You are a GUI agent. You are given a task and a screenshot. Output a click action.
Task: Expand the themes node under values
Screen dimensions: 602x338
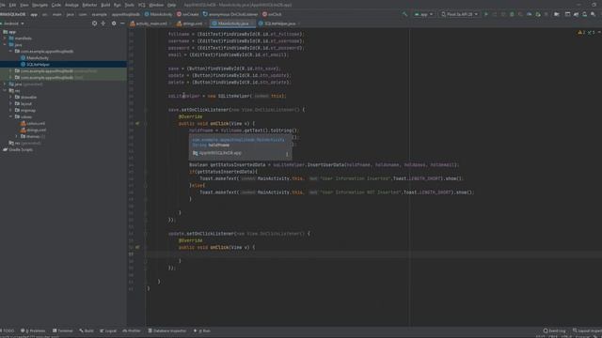click(x=17, y=136)
